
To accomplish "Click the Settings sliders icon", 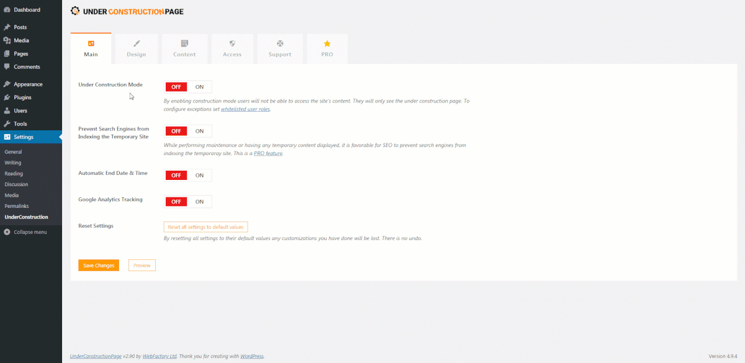I will tap(7, 137).
